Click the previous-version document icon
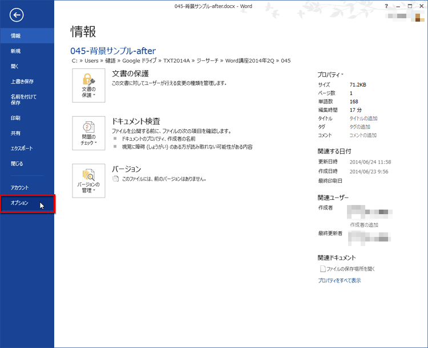This screenshot has width=428, height=348. pos(115,179)
